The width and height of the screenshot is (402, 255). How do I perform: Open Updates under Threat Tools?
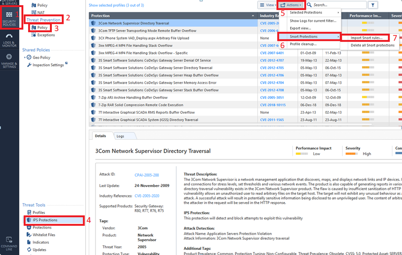[x=39, y=250]
